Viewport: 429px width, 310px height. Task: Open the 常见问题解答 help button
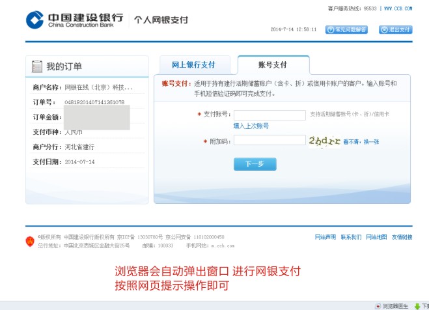346,29
